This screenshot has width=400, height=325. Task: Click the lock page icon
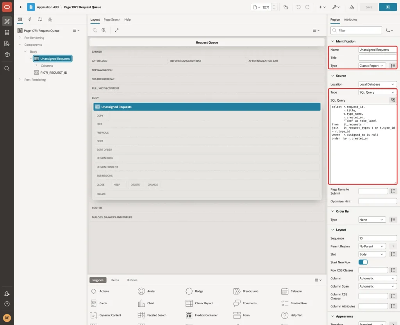[286, 7]
